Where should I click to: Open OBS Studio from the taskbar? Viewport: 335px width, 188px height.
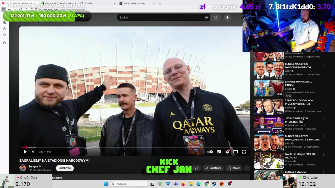pos(230,184)
